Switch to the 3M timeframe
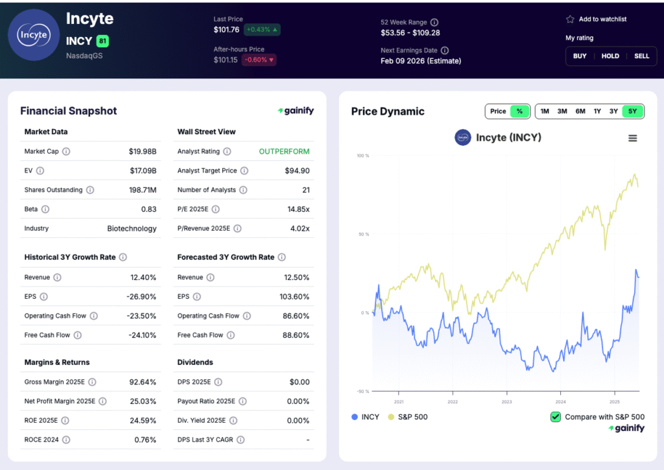The width and height of the screenshot is (664, 470). (x=562, y=111)
